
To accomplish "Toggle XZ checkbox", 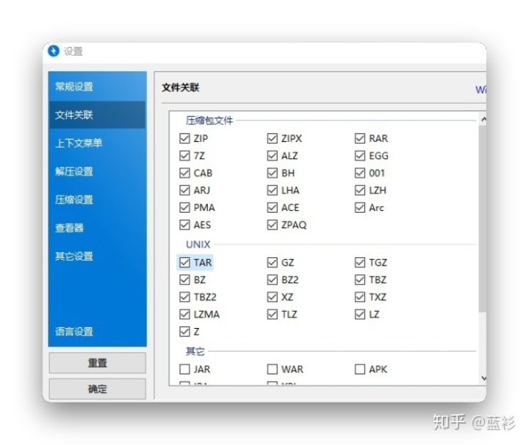I will pos(273,296).
